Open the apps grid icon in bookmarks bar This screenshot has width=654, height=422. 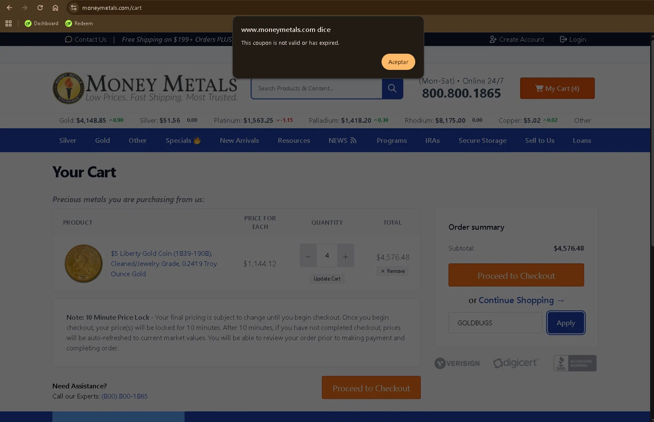(8, 24)
